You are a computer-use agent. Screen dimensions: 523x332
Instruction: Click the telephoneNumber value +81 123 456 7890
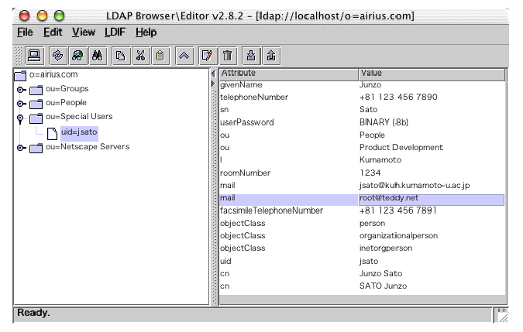tap(398, 97)
